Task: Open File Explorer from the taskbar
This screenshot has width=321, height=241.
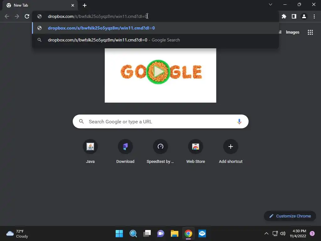Action: tap(175, 233)
